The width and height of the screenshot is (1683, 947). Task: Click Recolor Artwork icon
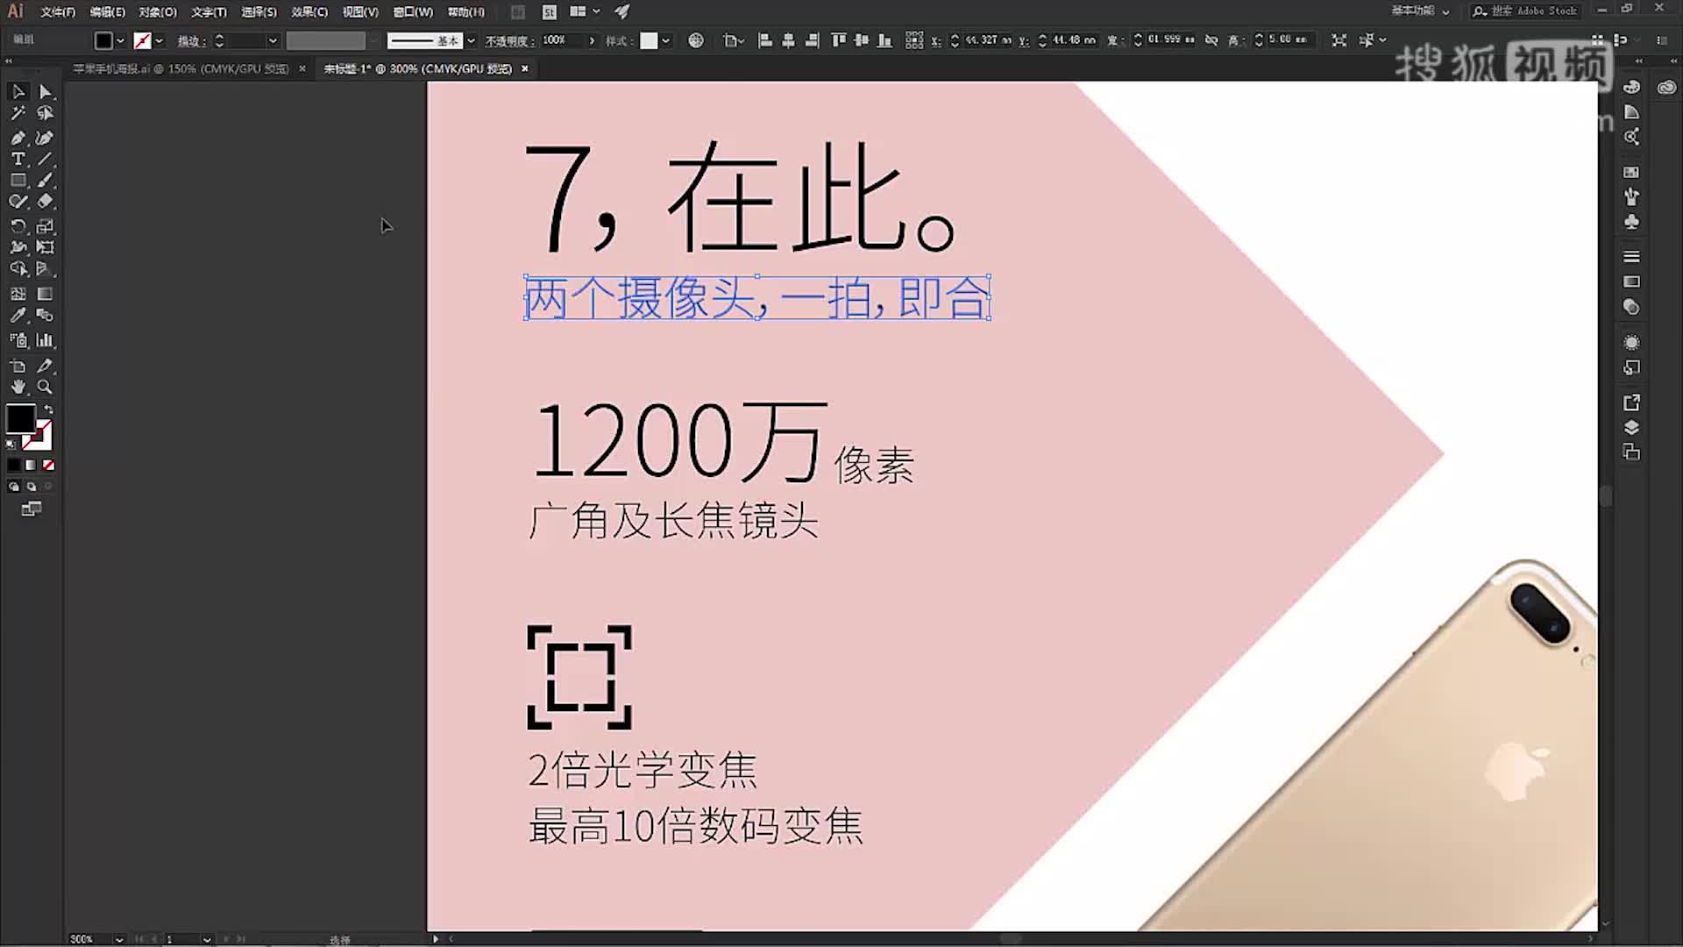coord(696,40)
